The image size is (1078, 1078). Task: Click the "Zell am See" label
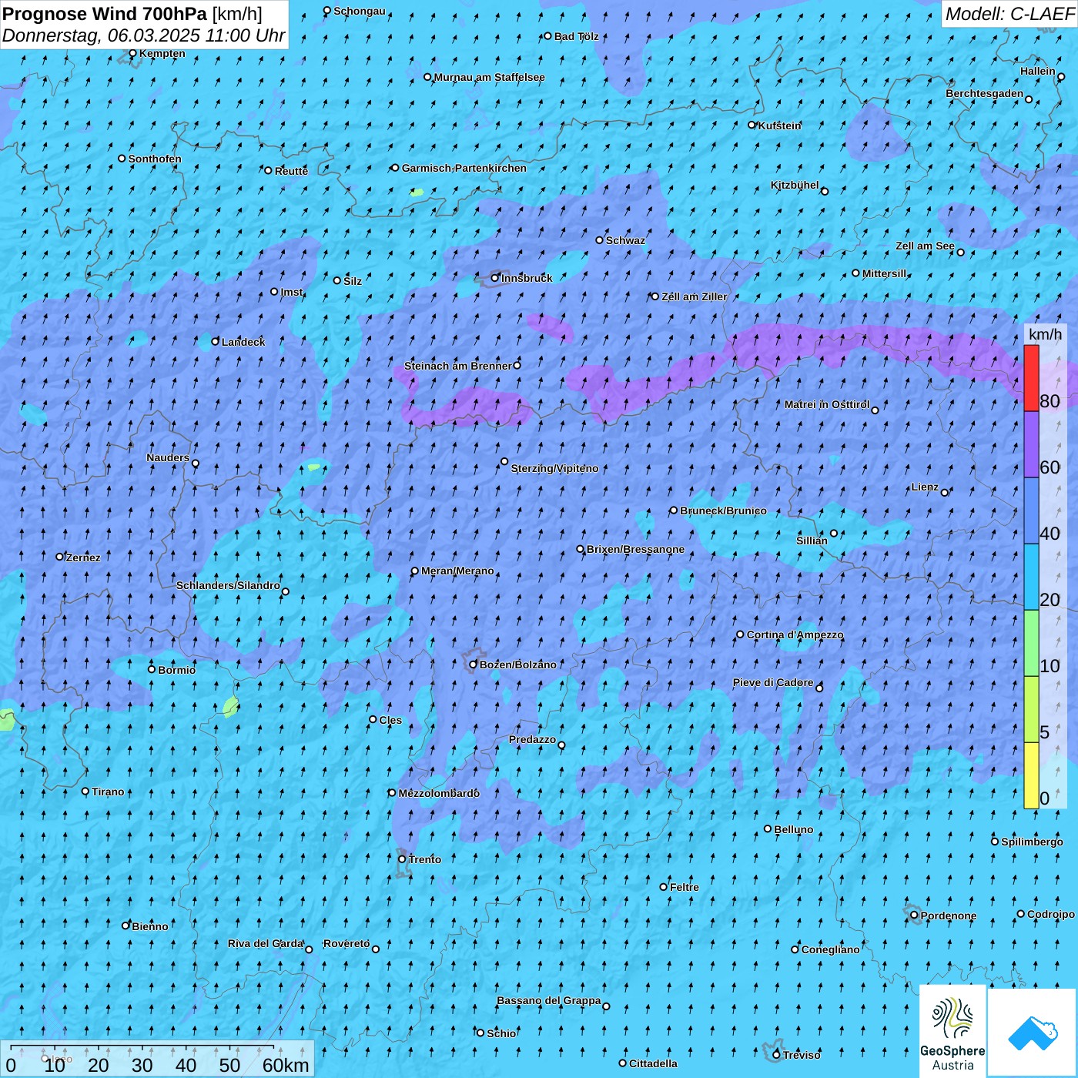[925, 246]
